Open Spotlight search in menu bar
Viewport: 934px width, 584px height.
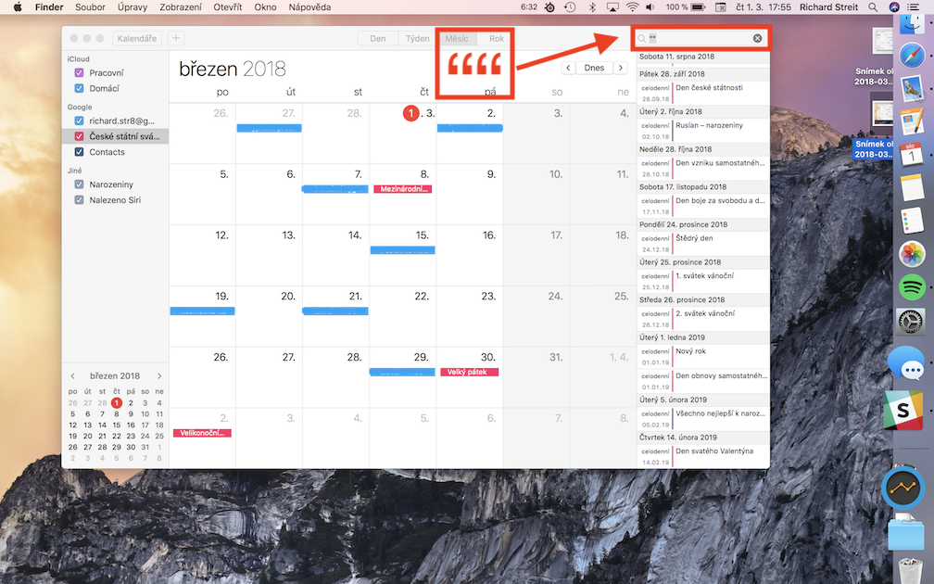[873, 6]
